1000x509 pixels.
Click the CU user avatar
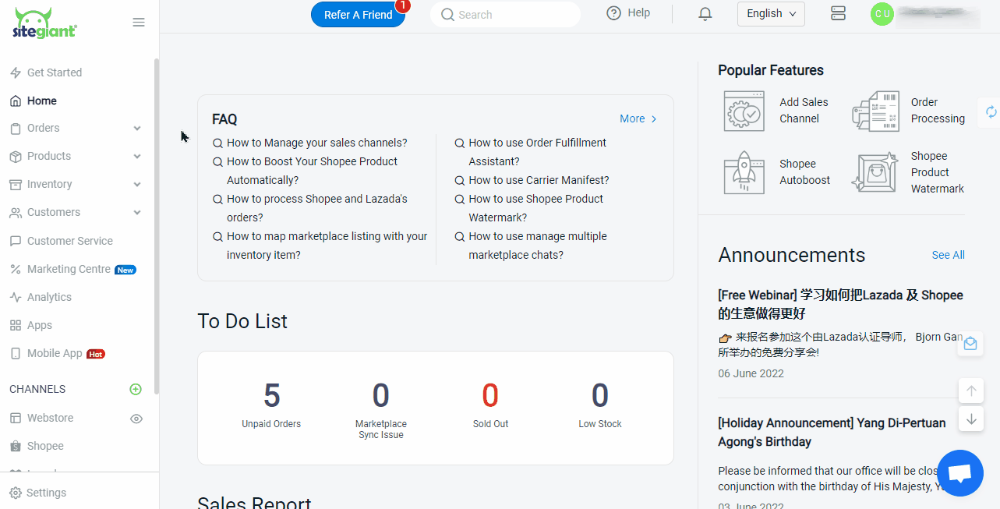[882, 14]
